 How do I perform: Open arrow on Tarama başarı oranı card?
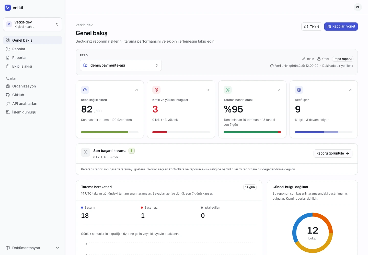(x=279, y=90)
